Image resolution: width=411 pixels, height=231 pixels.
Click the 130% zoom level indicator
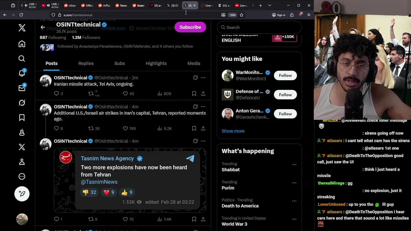tap(232, 15)
